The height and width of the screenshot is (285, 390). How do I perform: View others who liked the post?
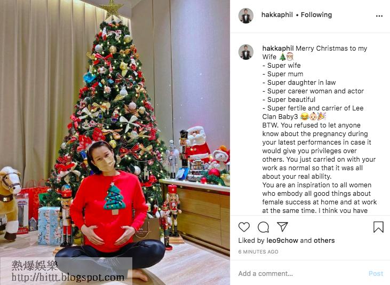324,241
